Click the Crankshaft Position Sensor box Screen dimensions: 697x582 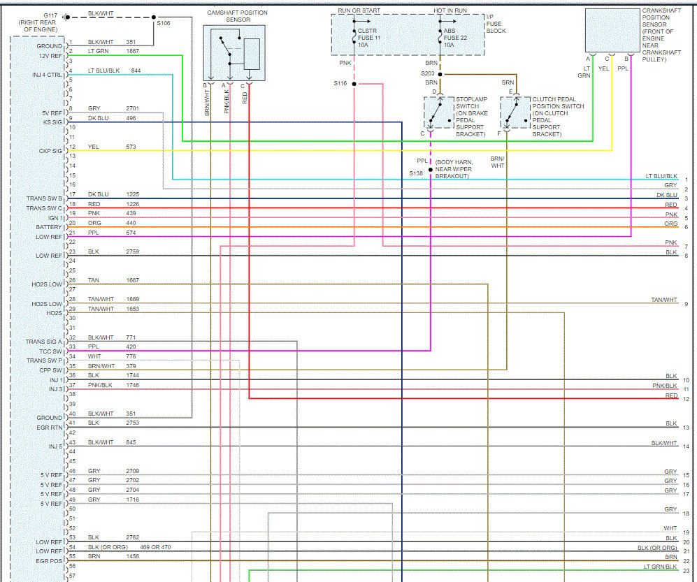coord(612,31)
